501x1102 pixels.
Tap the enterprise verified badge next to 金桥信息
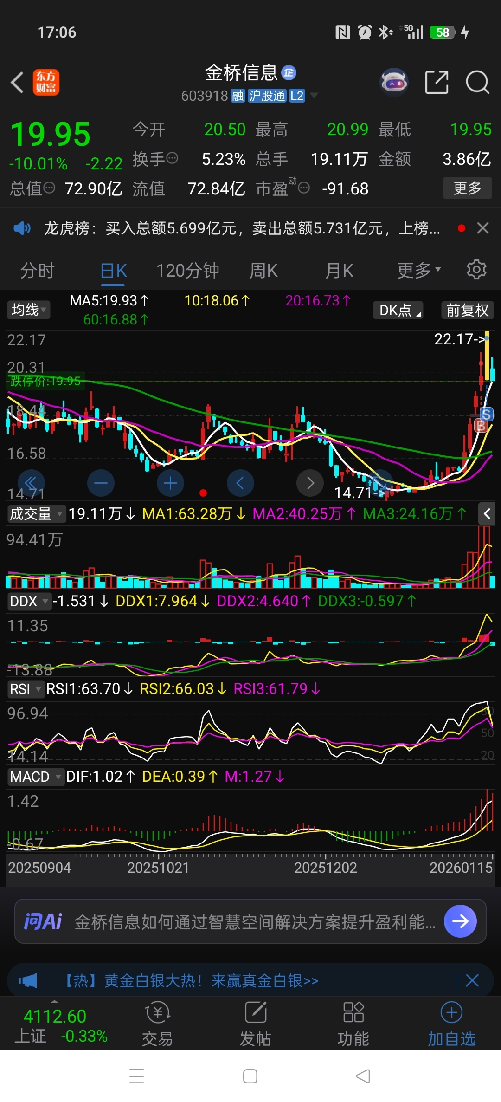(x=289, y=72)
